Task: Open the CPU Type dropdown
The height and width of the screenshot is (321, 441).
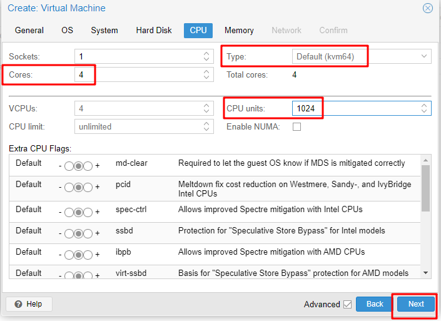Action: pyautogui.click(x=423, y=56)
